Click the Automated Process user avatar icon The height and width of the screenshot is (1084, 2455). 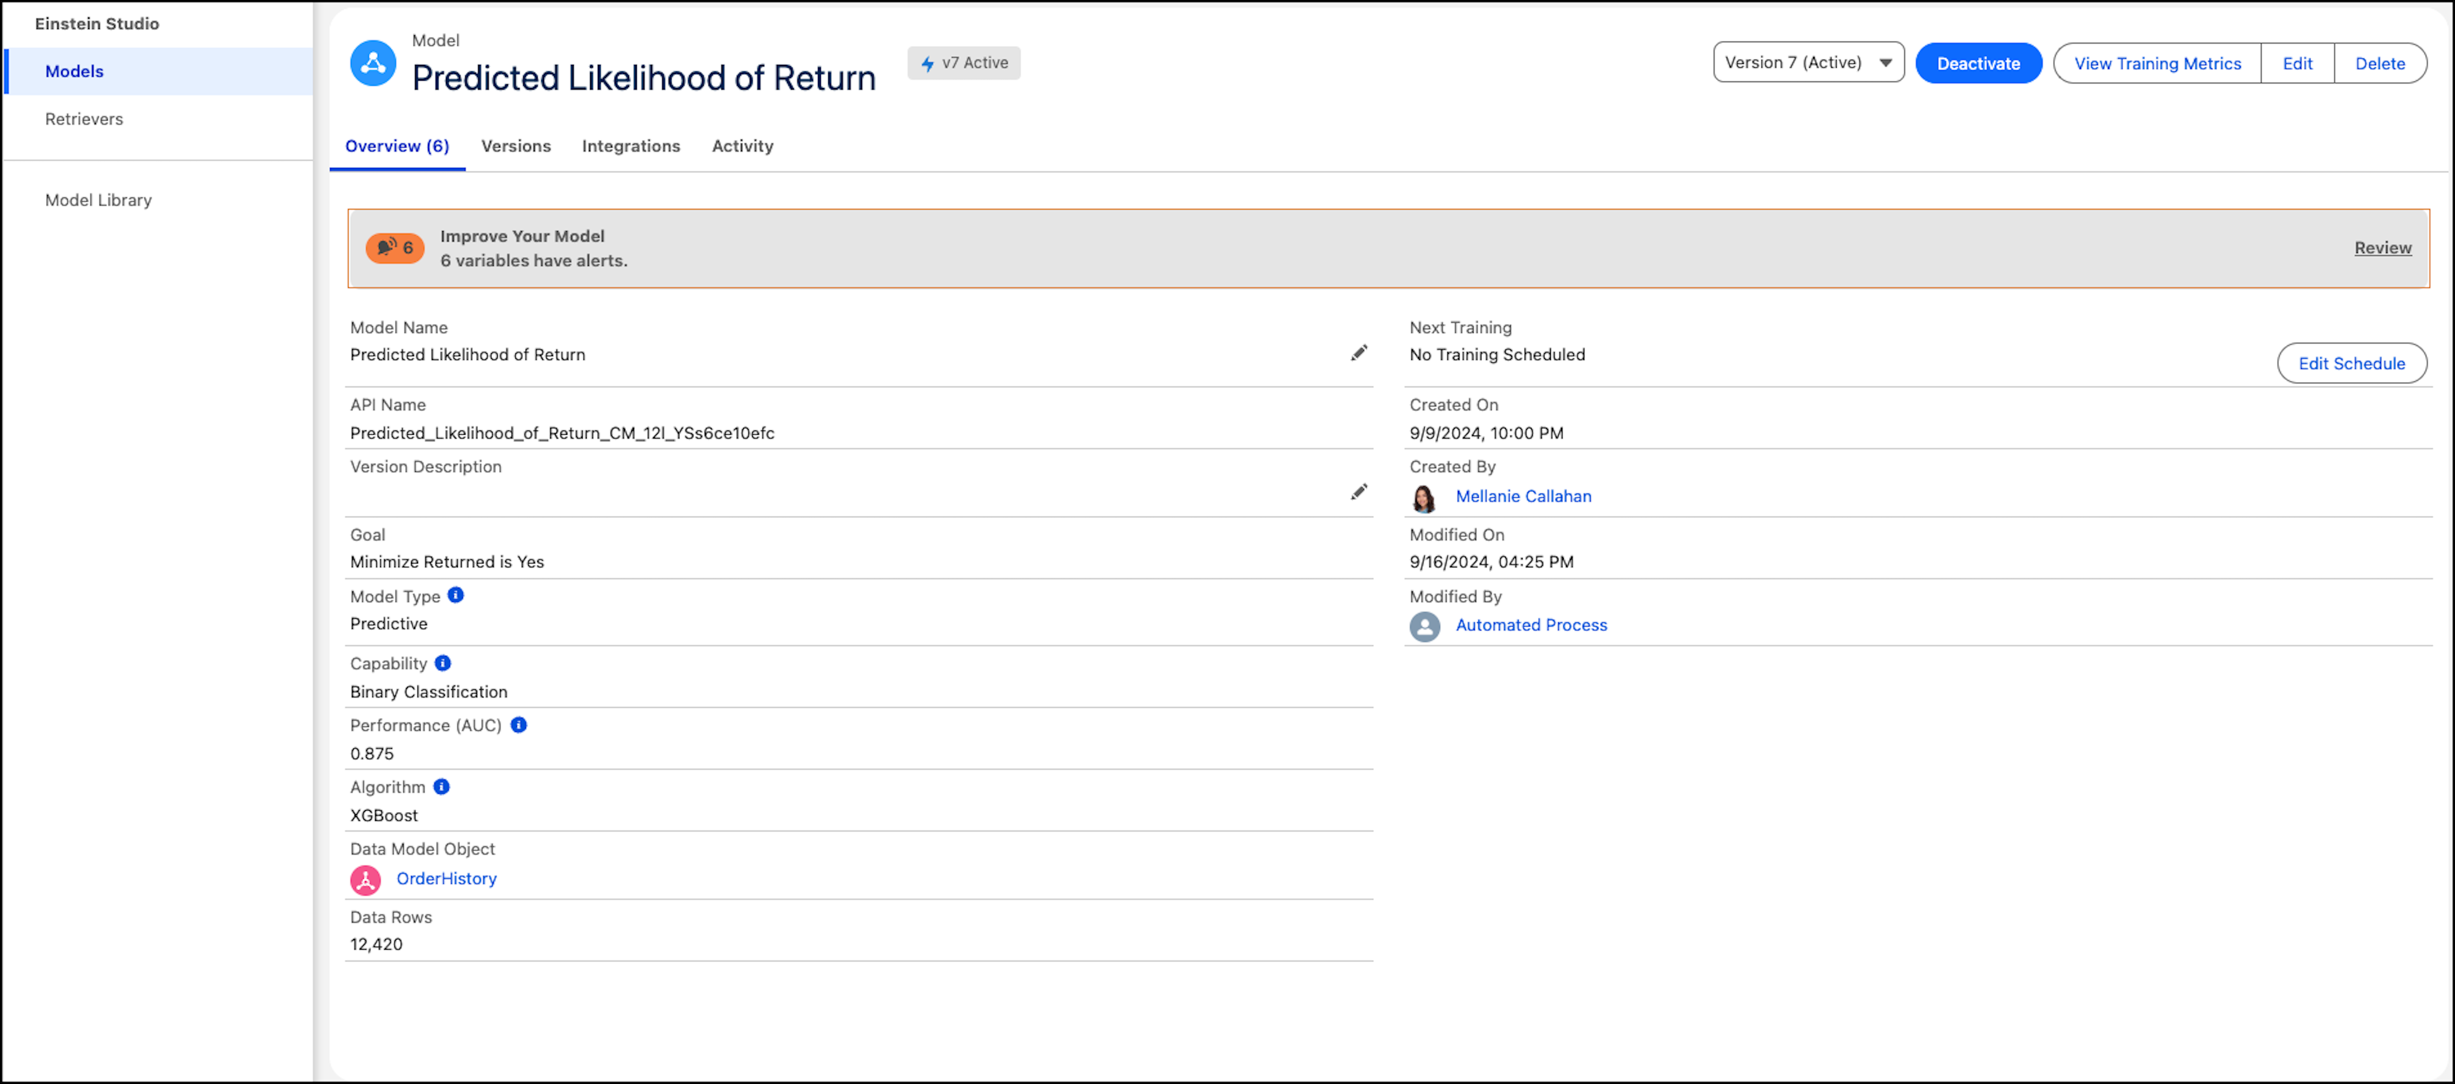1425,627
